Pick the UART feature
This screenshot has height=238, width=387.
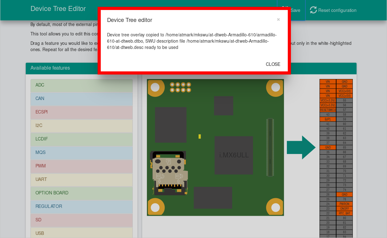click(x=81, y=180)
